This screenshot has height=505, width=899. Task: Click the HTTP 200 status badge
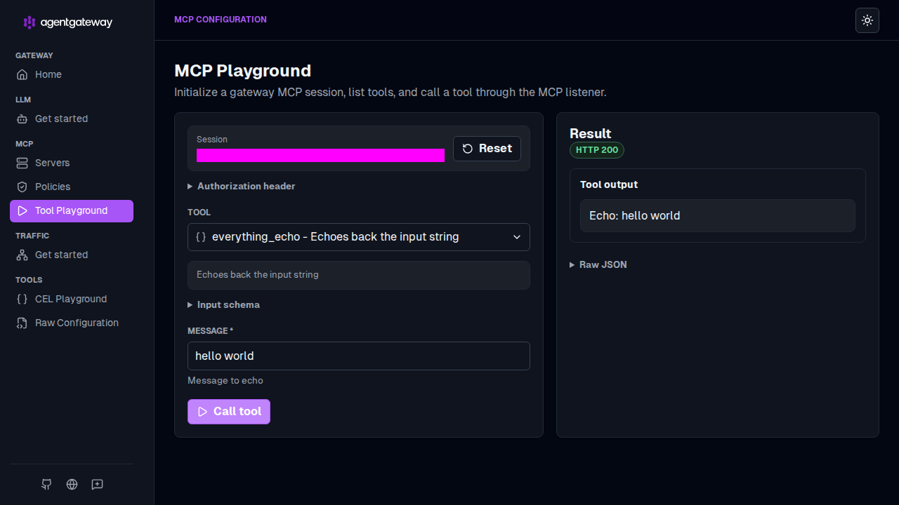tap(597, 150)
